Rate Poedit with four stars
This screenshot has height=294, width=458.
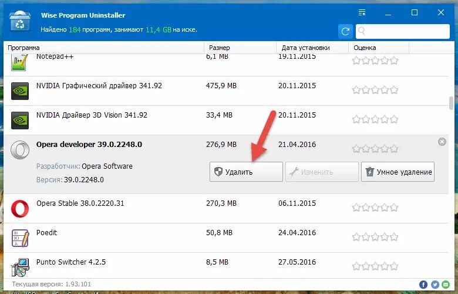(x=385, y=236)
